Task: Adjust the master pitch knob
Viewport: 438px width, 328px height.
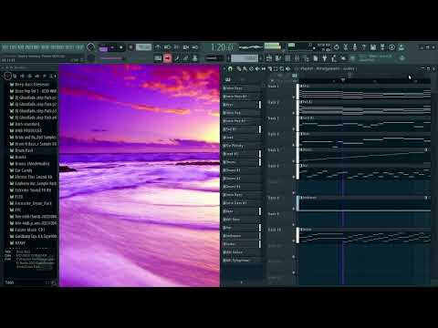Action: 91,57
